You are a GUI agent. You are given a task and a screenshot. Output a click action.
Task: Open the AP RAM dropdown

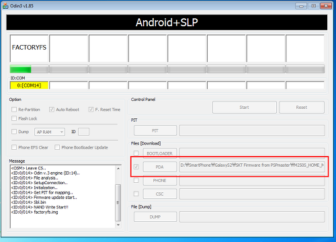(50, 132)
